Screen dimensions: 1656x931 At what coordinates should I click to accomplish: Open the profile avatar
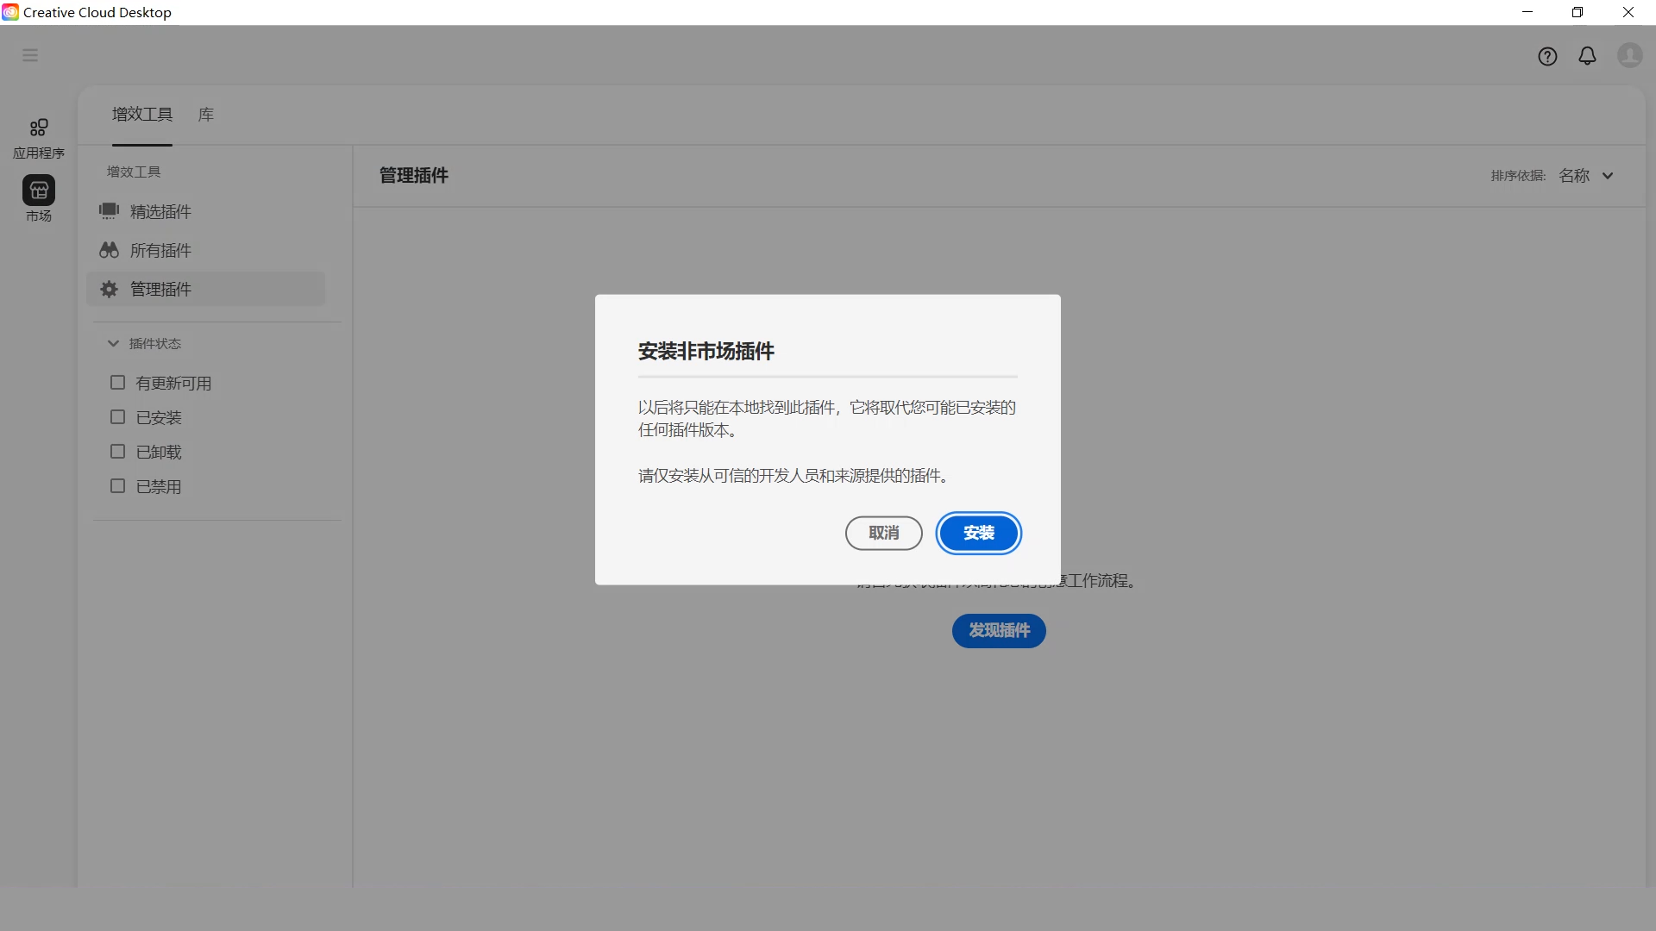1629,55
